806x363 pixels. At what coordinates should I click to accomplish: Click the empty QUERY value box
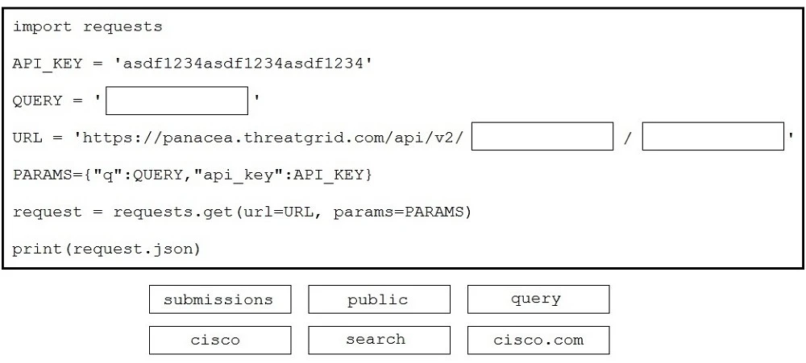click(177, 101)
